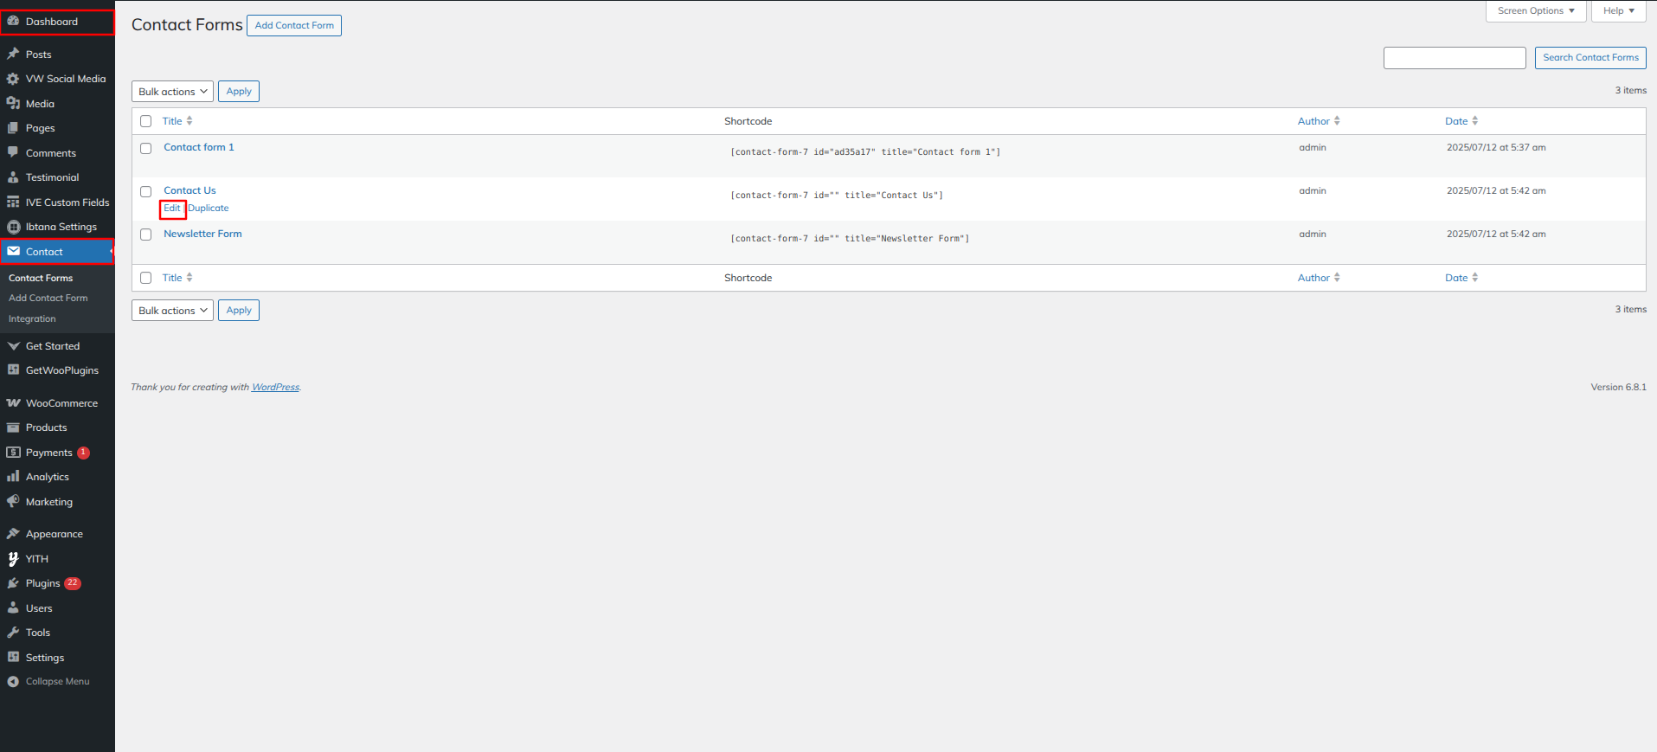The height and width of the screenshot is (752, 1657).
Task: Click the Collapse Menu arrow icon
Action: [x=13, y=682]
